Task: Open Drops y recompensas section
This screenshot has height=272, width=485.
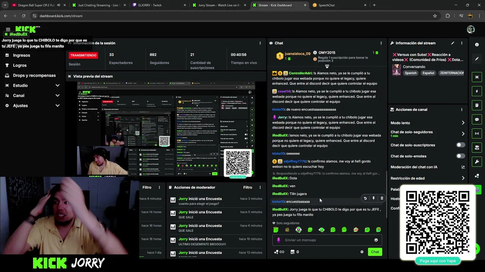Action: [x=34, y=75]
